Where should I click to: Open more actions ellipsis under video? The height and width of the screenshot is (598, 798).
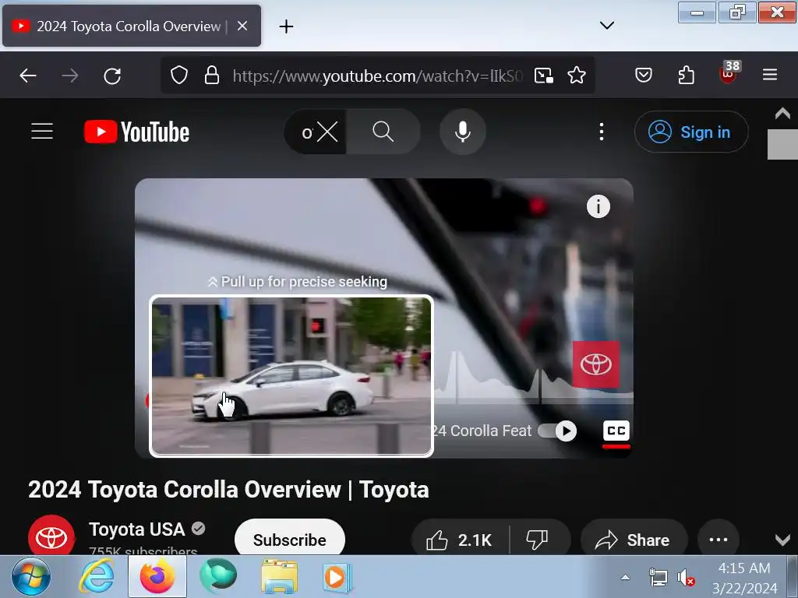pos(718,540)
